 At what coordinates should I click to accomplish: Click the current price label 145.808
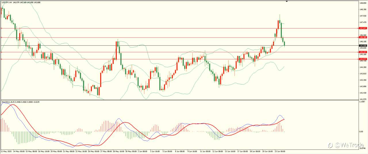click(x=363, y=45)
